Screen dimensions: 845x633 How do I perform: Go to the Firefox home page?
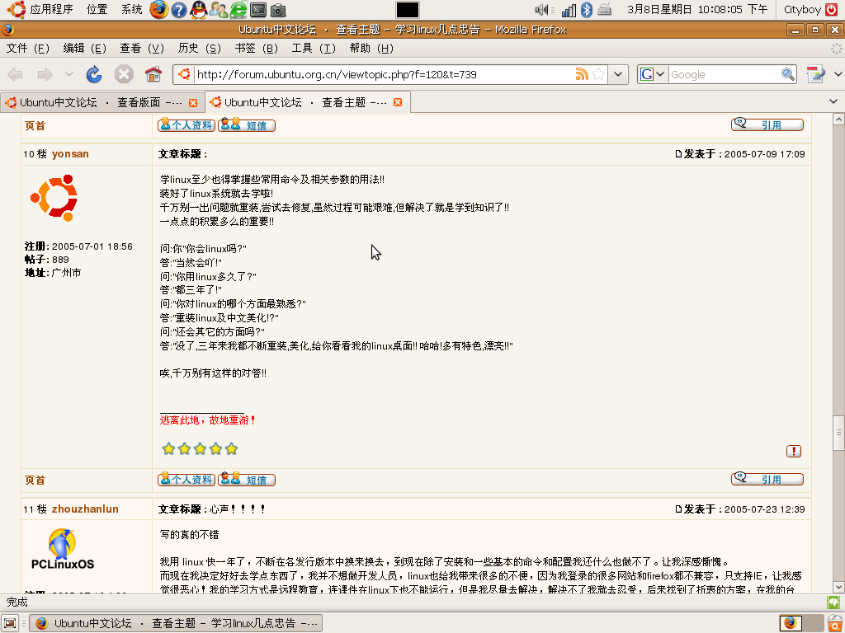(153, 74)
